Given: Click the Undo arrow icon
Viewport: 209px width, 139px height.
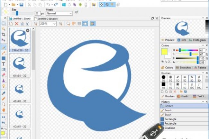Looking at the screenshot, I should pos(48,5).
